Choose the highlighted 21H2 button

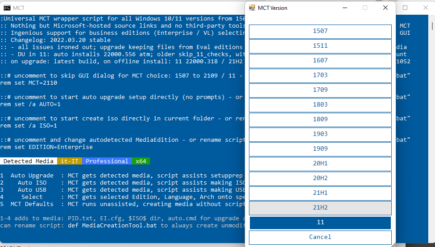320,208
